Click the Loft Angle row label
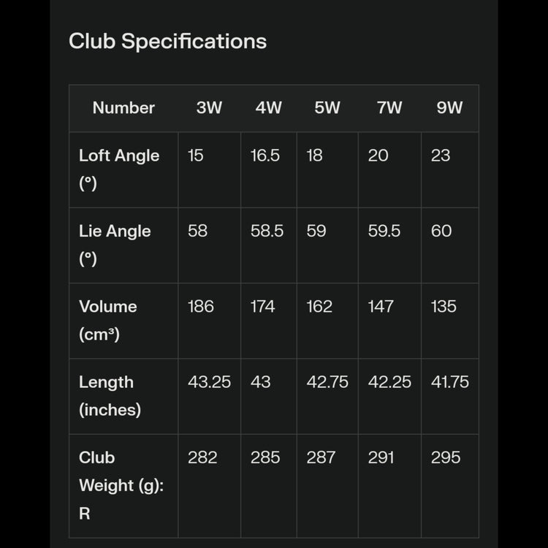 (x=119, y=169)
